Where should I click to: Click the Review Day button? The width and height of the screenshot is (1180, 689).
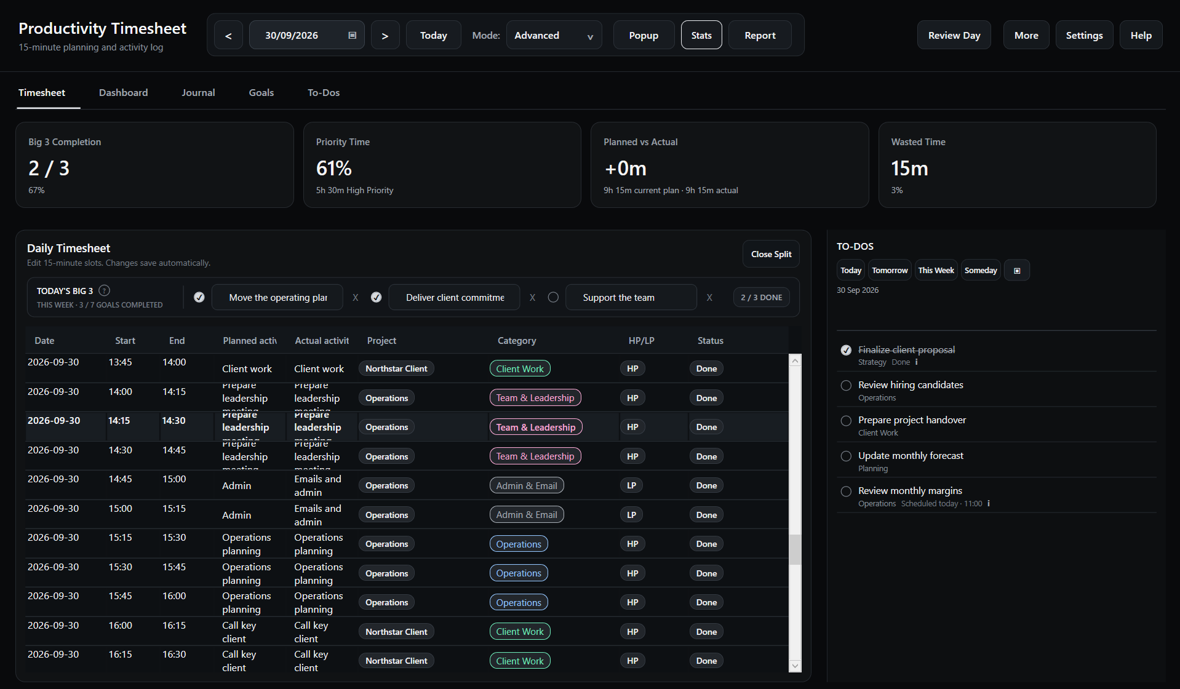954,35
